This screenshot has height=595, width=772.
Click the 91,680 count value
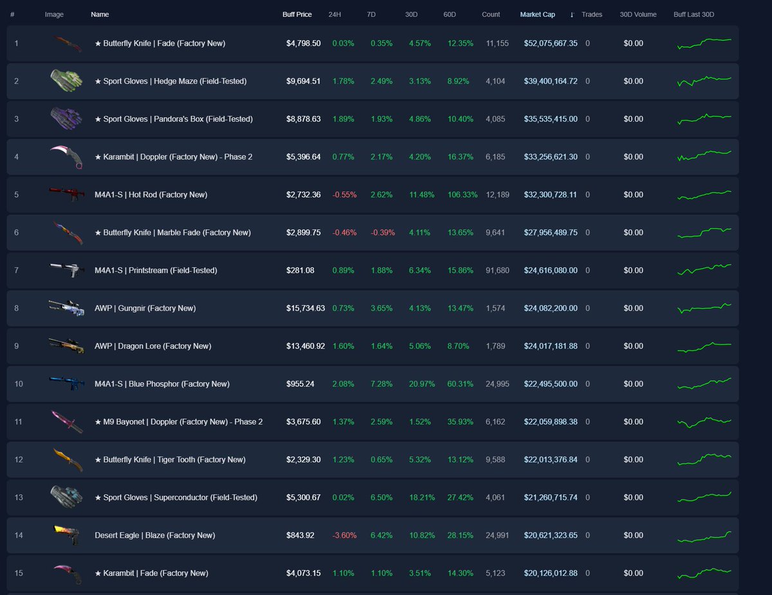pos(497,270)
